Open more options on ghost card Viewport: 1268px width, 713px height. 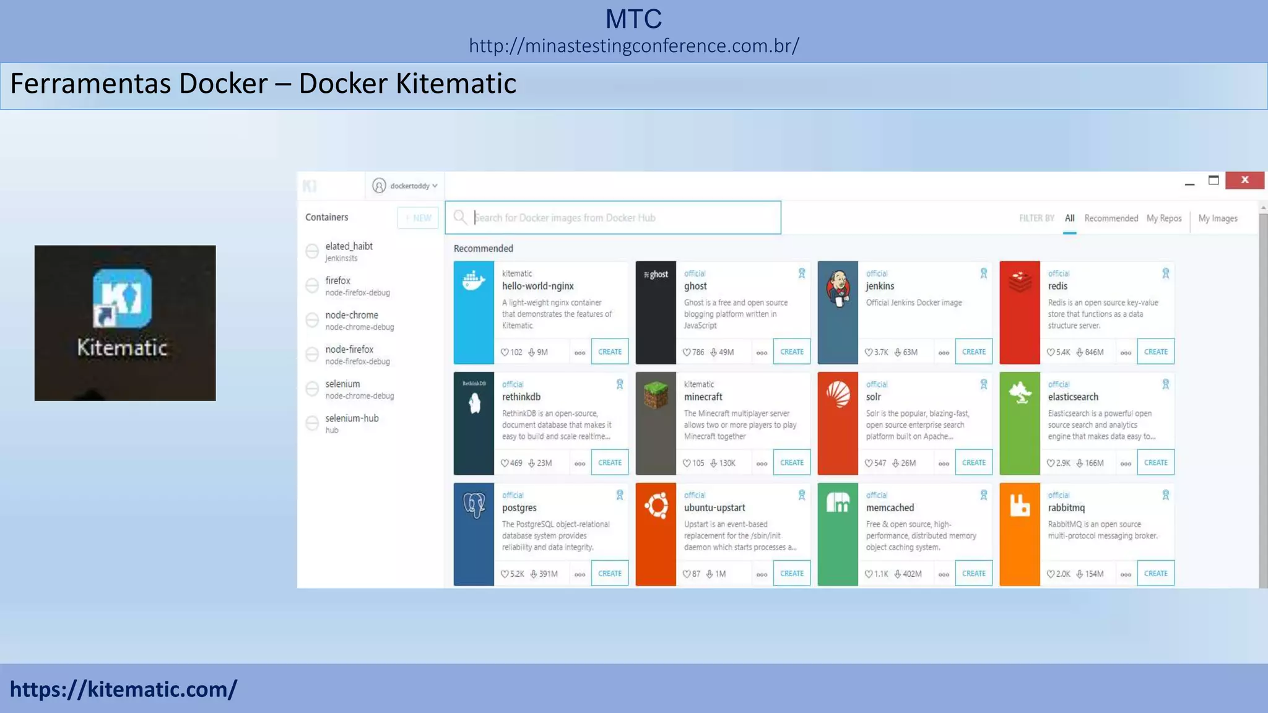[762, 353]
